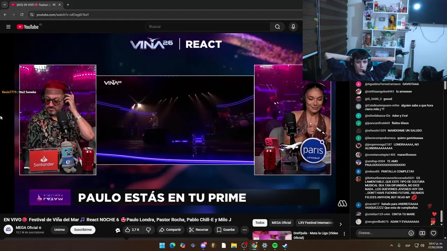Select the MEGA Oficial filter chip
447x251 pixels.
pyautogui.click(x=281, y=223)
